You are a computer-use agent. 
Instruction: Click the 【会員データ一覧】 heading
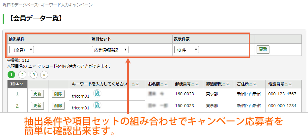[x=36, y=18]
